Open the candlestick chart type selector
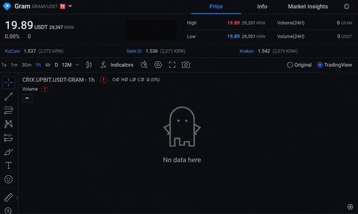This screenshot has height=214, width=358. point(89,65)
